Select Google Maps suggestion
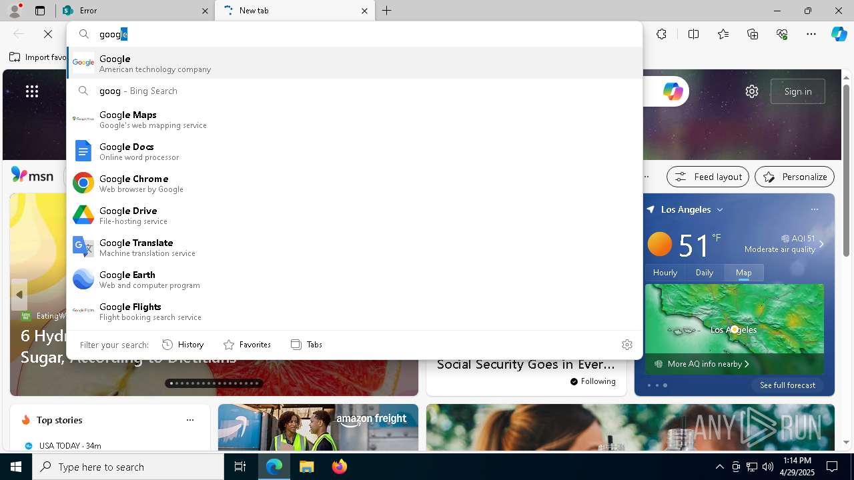 click(x=354, y=119)
